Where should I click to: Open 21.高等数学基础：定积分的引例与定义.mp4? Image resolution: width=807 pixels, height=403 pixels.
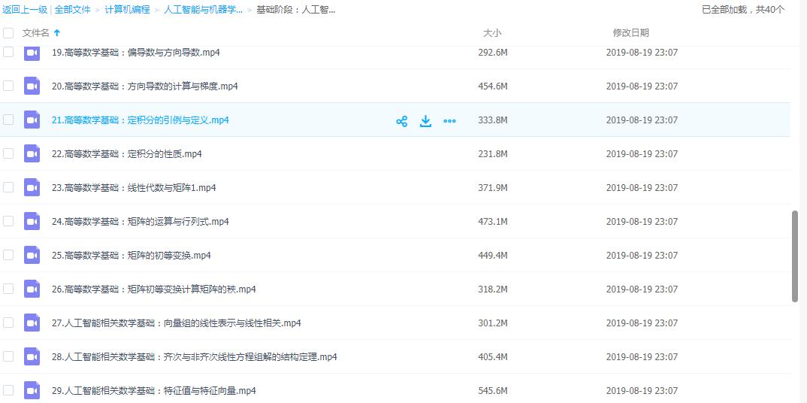pos(141,120)
